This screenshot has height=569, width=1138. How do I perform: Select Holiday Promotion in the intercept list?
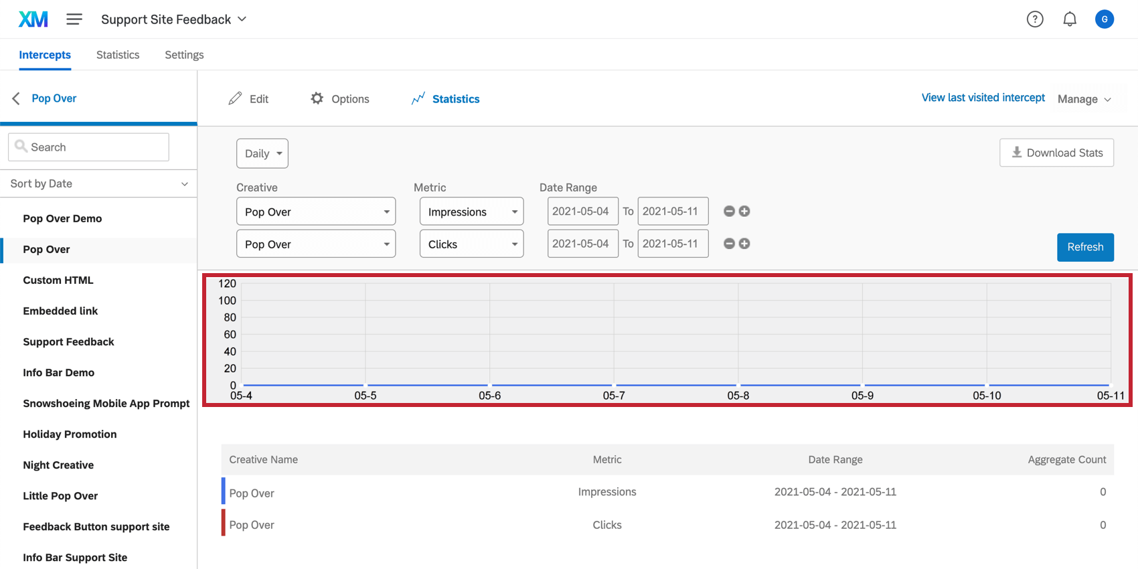70,434
